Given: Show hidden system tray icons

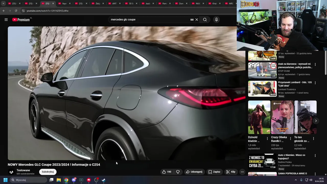Looking at the screenshot, I should coord(296,180).
